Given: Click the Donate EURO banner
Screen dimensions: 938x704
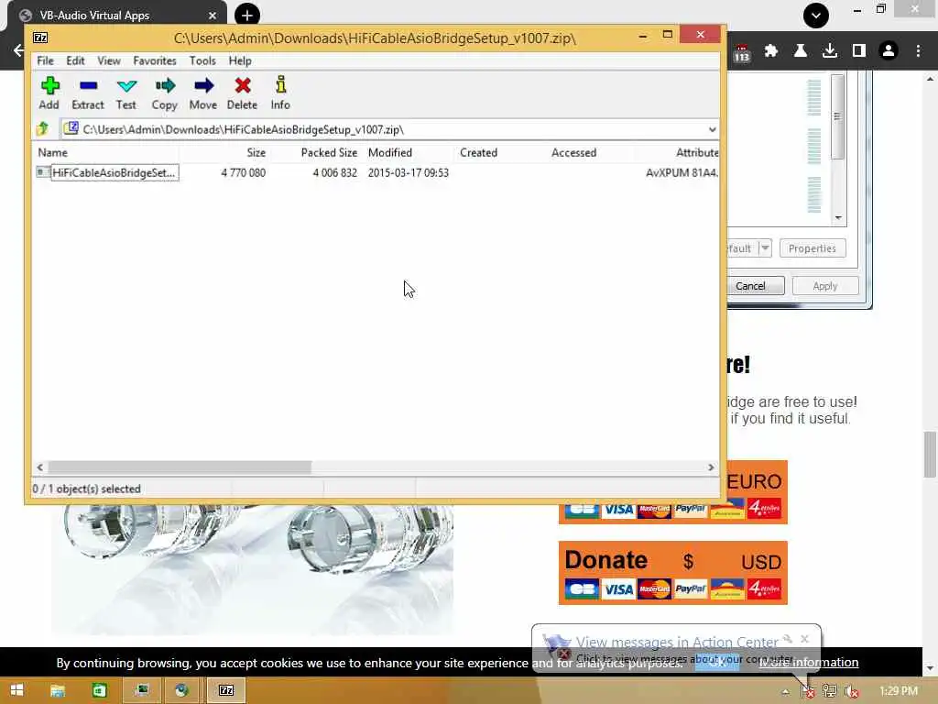Looking at the screenshot, I should pyautogui.click(x=757, y=492).
